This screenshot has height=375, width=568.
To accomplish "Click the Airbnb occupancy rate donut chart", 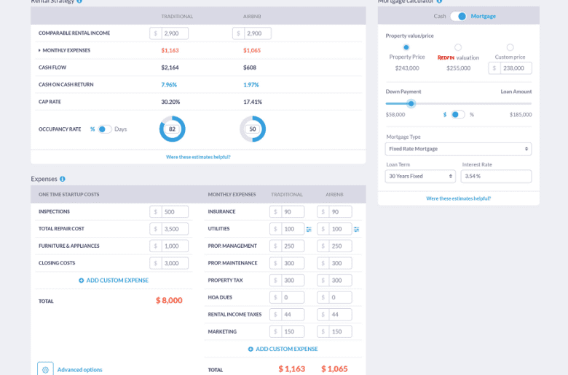I will pos(253,129).
